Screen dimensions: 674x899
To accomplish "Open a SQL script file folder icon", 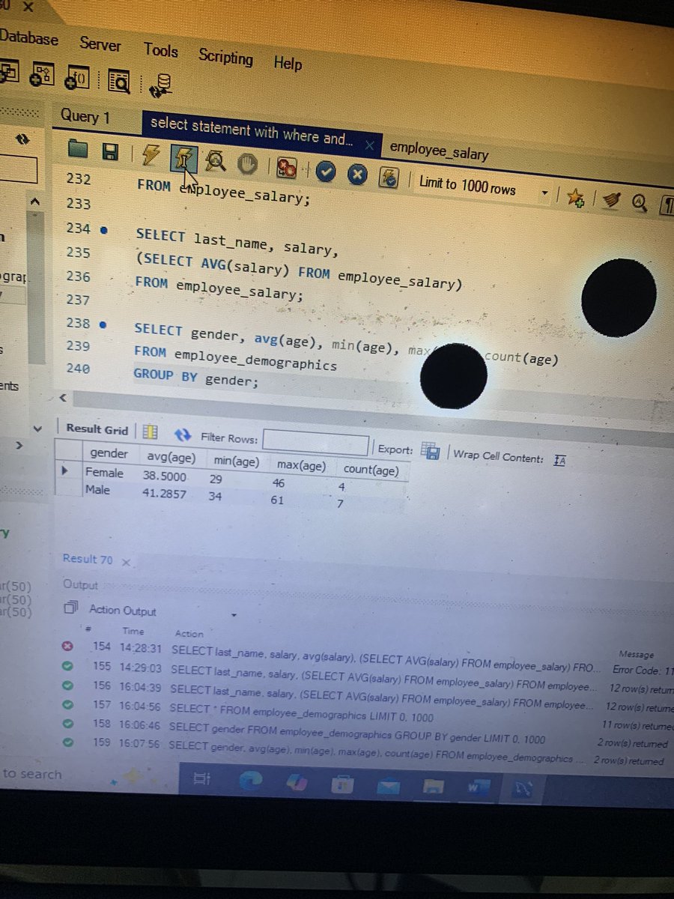I will (78, 149).
